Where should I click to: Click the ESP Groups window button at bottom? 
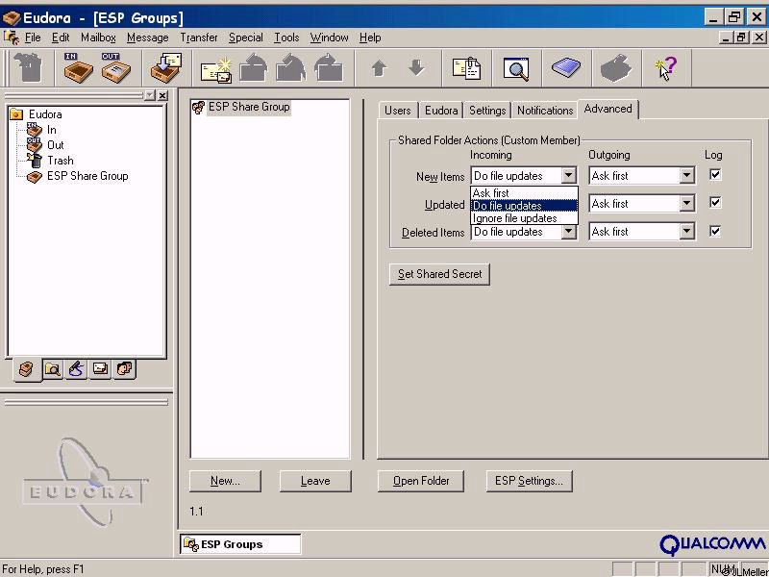[240, 544]
